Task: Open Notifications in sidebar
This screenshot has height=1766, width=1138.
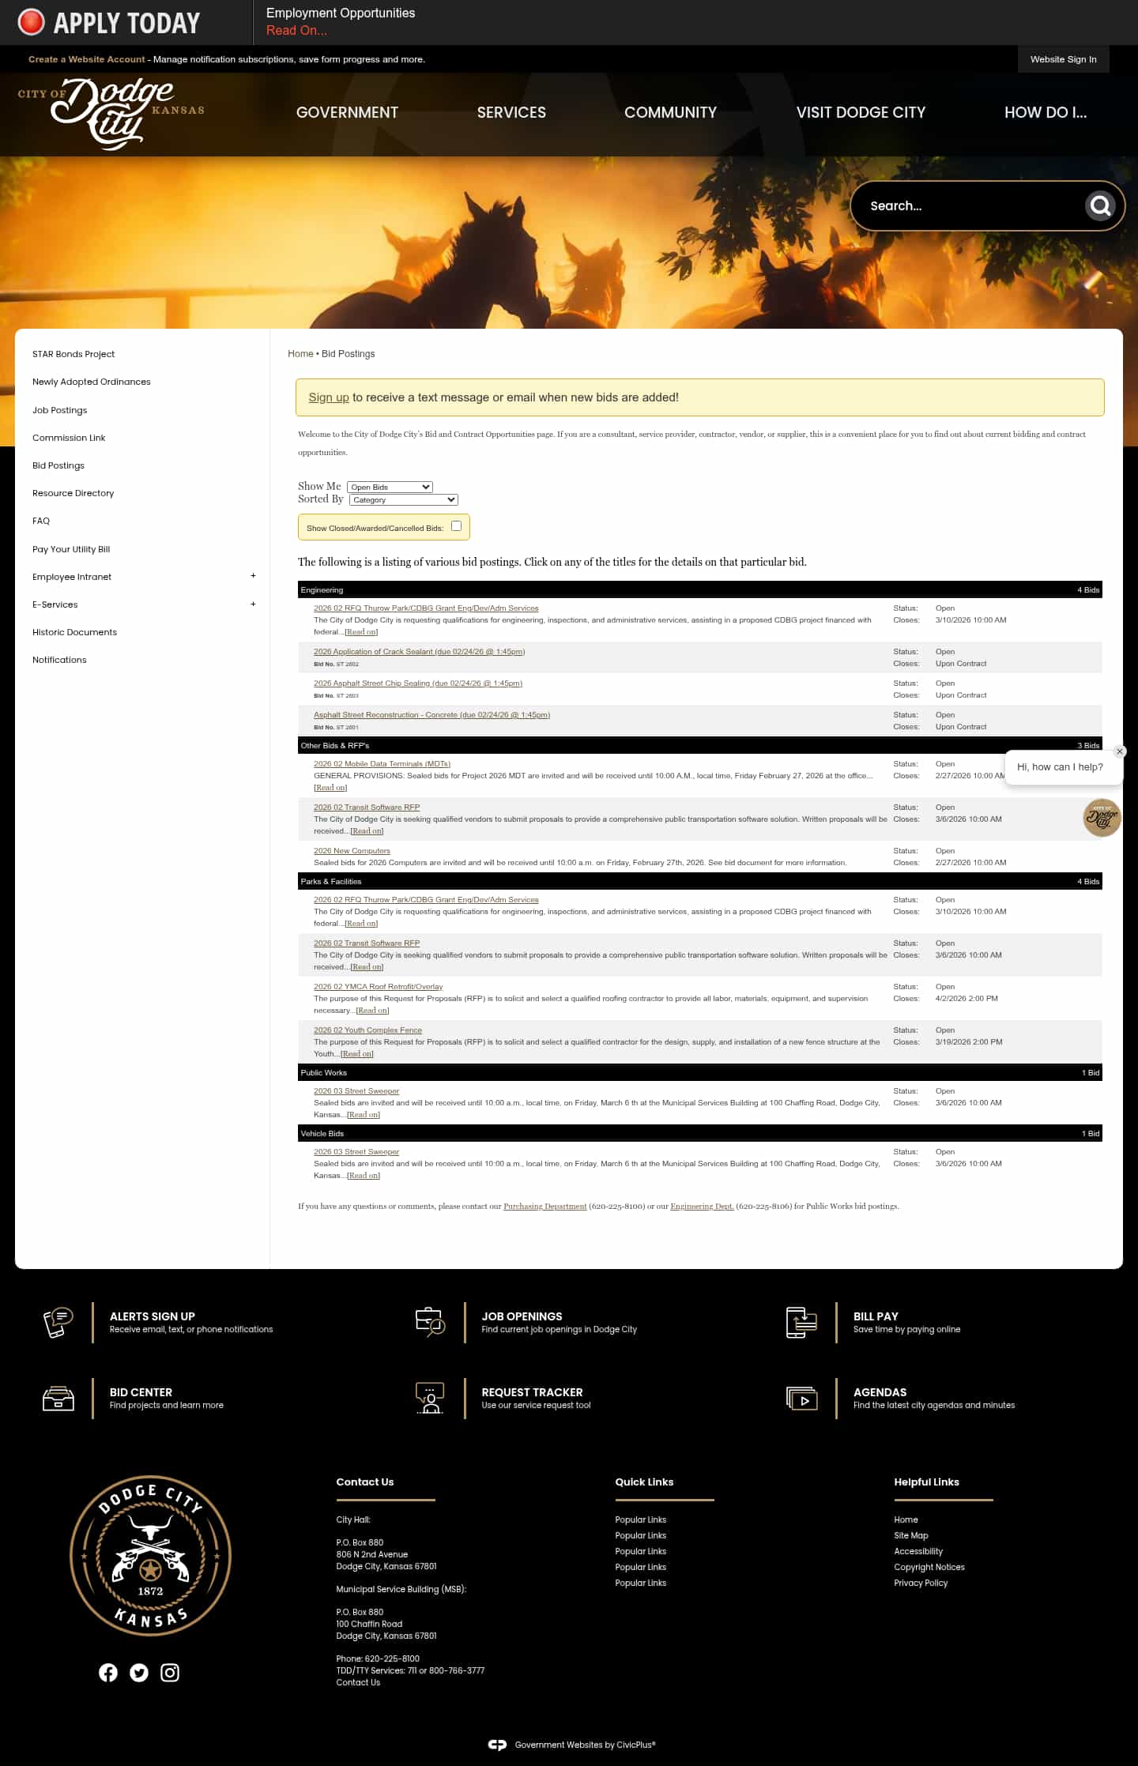Action: [x=59, y=660]
